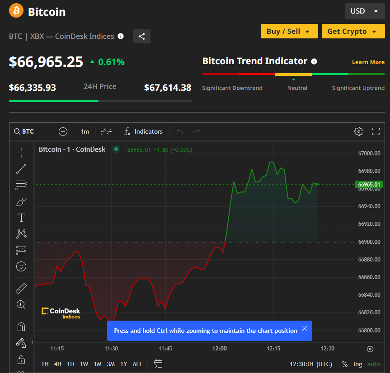Image resolution: width=390 pixels, height=373 pixels.
Task: Select the 1Y time range
Action: [124, 364]
